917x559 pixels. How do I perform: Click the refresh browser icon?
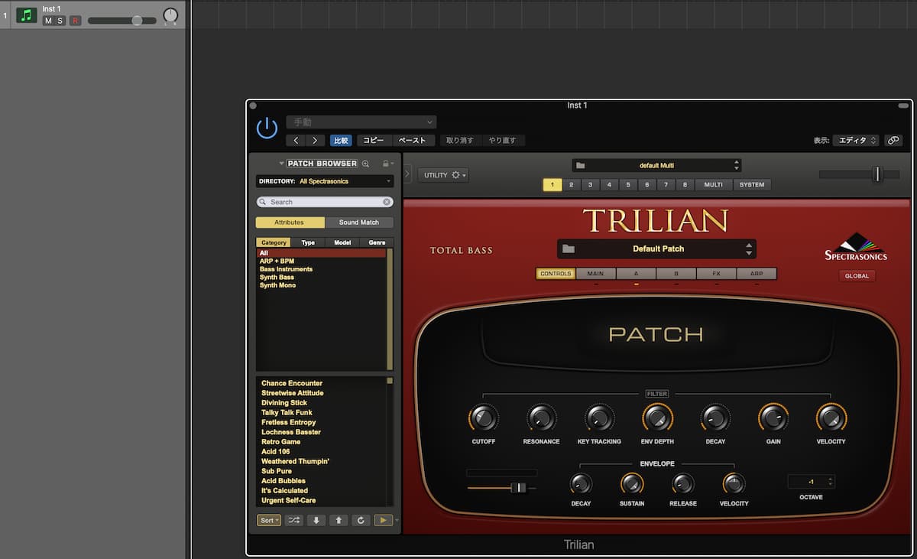pos(361,520)
